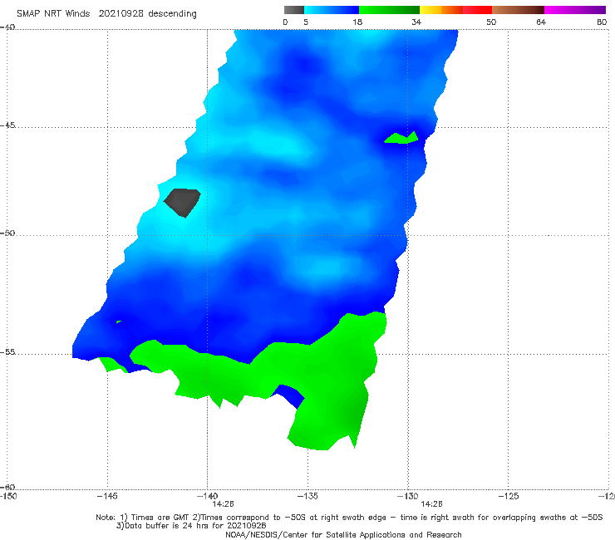Click the colorbar tick label "80"
The height and width of the screenshot is (540, 615).
602,22
